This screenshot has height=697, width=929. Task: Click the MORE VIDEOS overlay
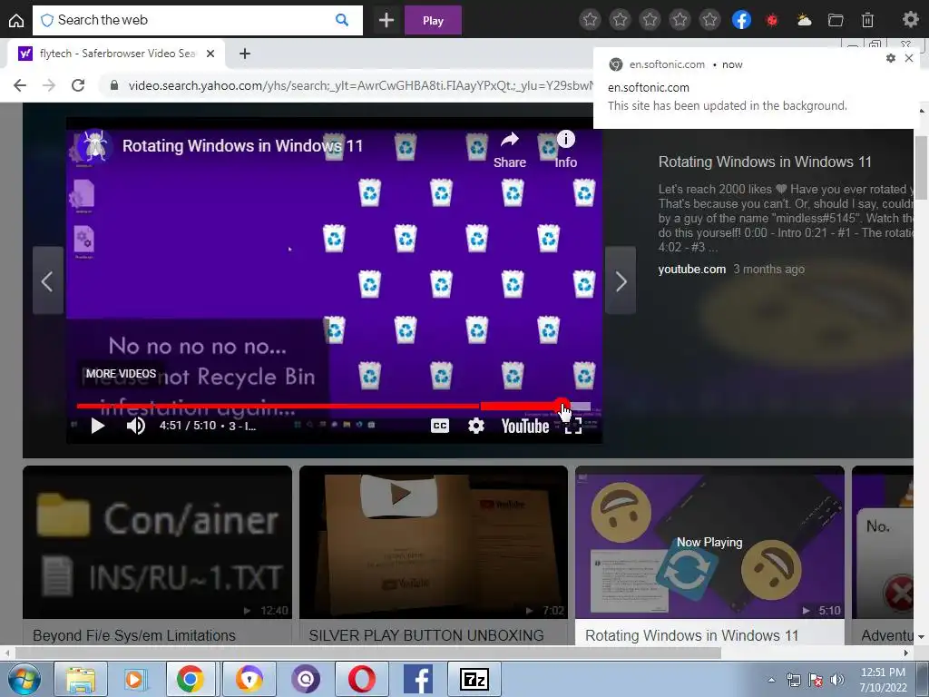(121, 373)
